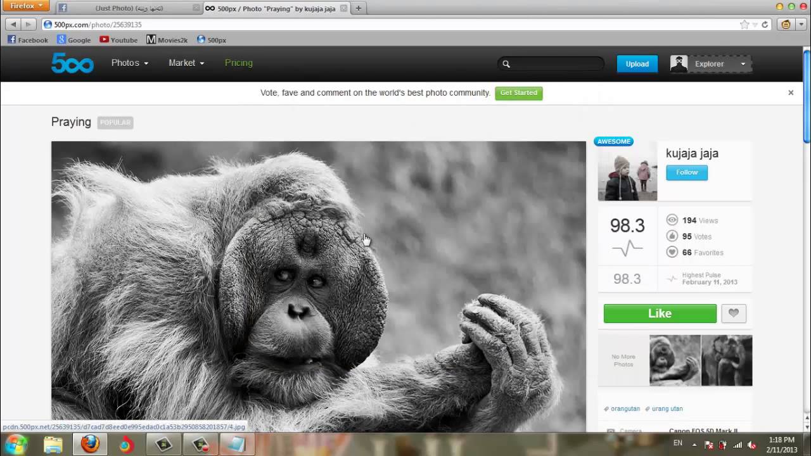
Task: Follow kujaja jaja
Action: 687,172
